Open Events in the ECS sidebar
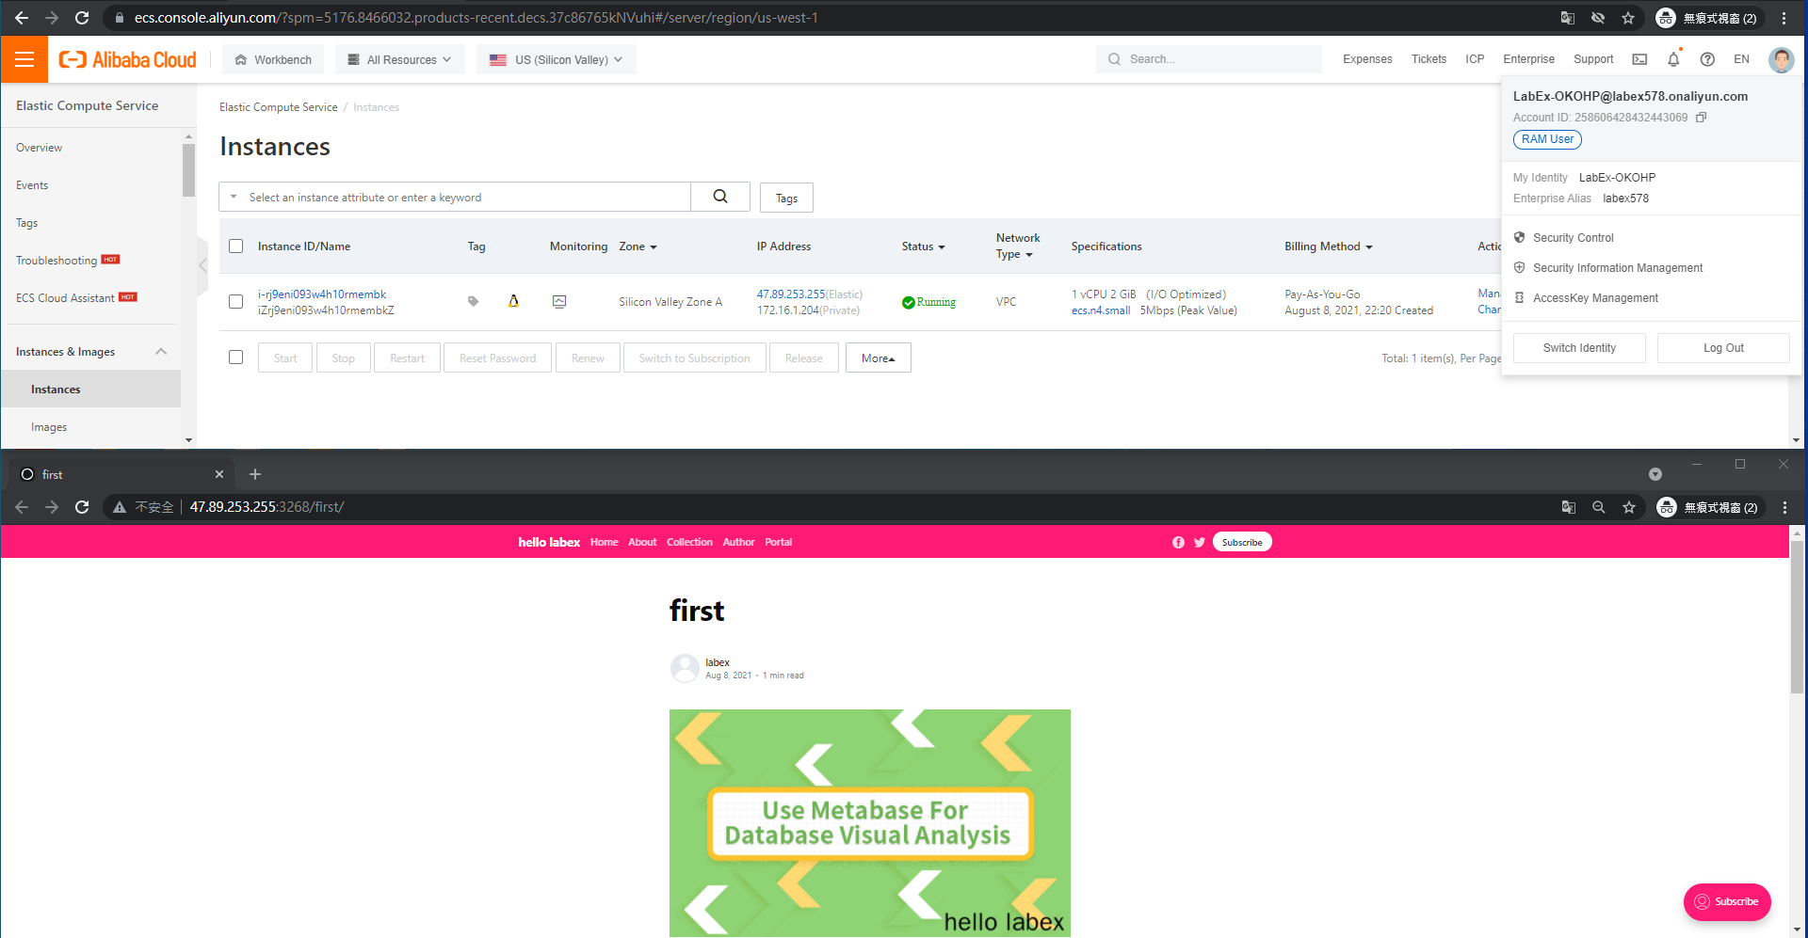Viewport: 1808px width, 938px height. 32,185
